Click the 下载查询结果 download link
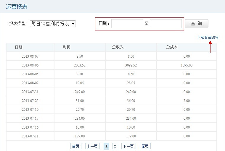225x151 pixels. click(208, 38)
